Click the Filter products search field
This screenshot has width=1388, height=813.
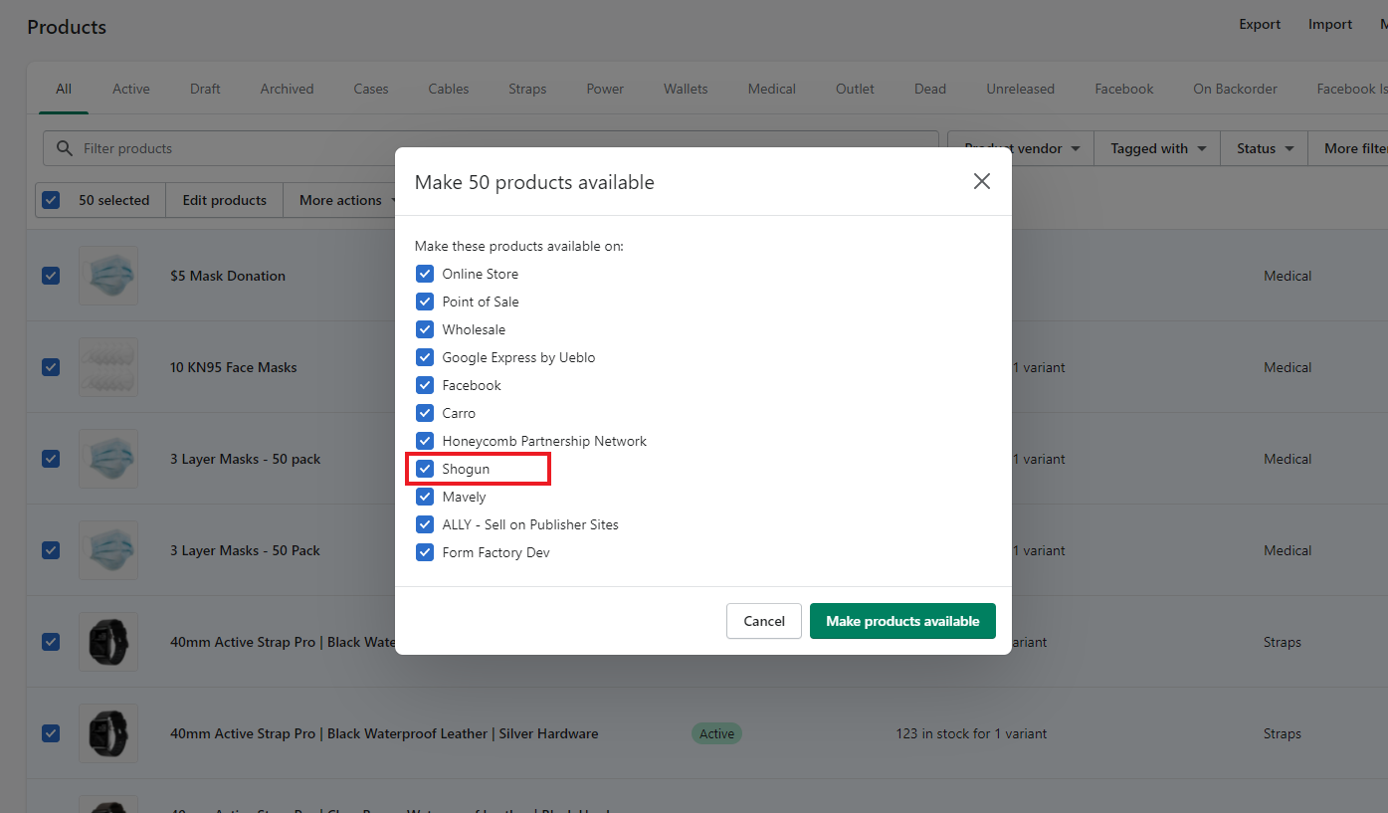491,148
